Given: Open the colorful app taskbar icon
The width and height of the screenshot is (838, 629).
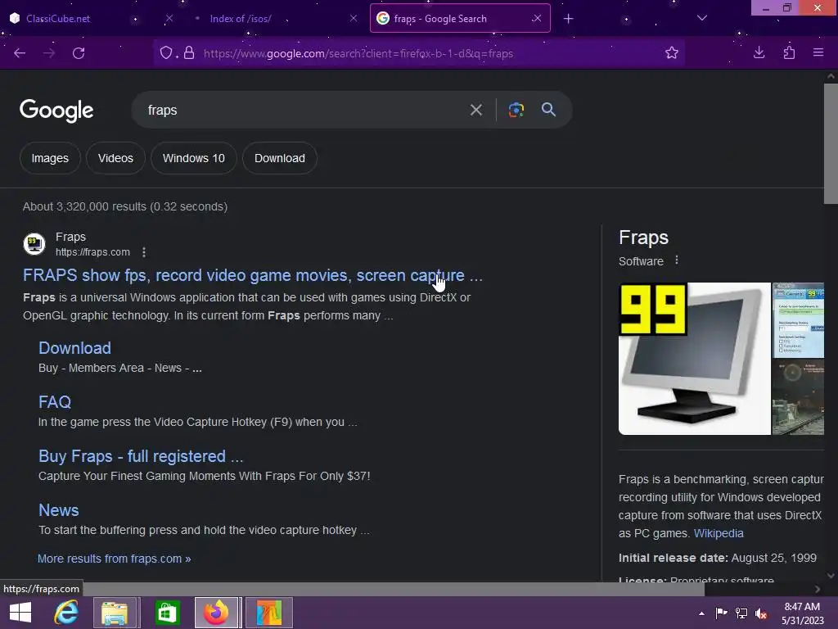Looking at the screenshot, I should pos(268,613).
